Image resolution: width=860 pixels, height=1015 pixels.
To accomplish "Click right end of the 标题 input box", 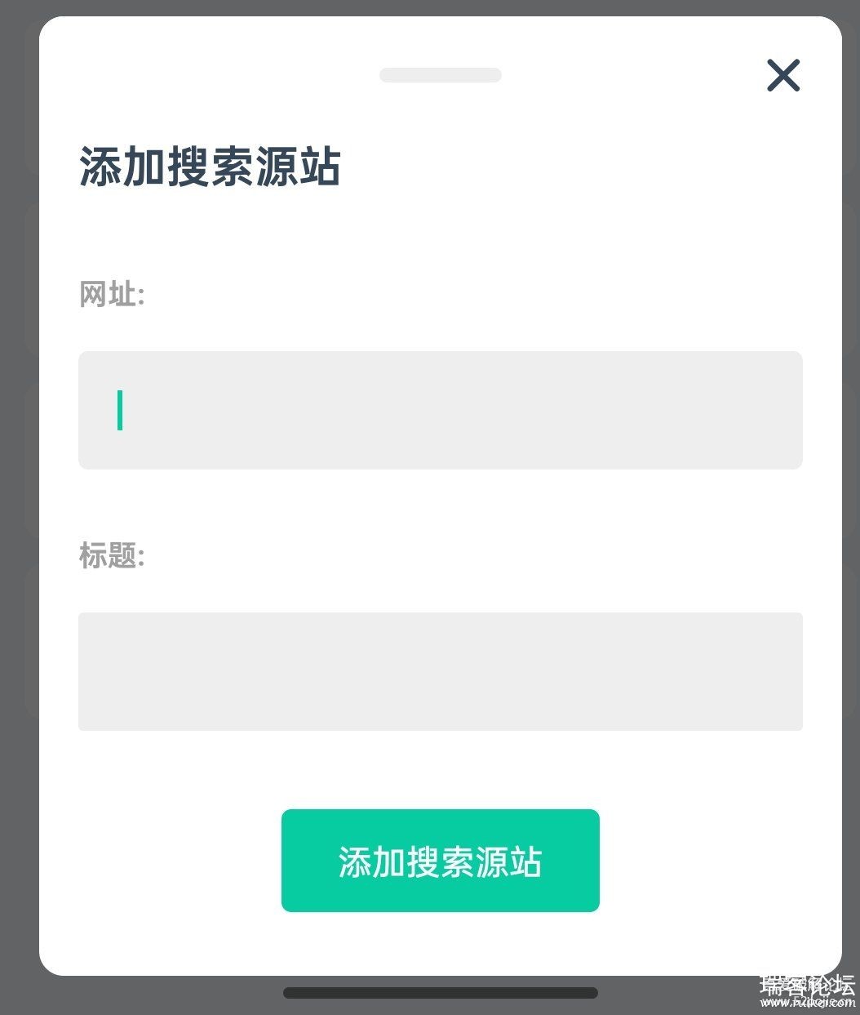I will [x=775, y=671].
